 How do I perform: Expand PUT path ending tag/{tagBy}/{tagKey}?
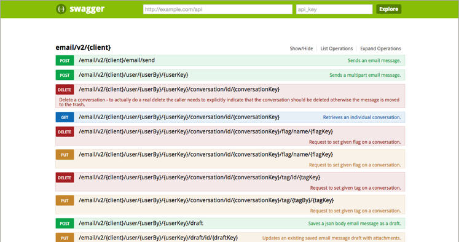(206, 200)
